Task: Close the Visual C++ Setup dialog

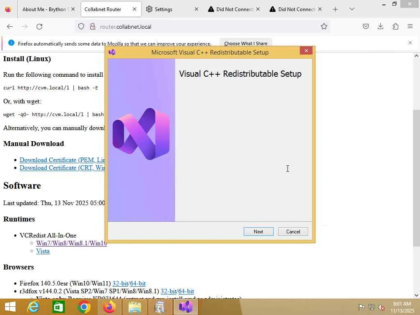Action: 306,50
